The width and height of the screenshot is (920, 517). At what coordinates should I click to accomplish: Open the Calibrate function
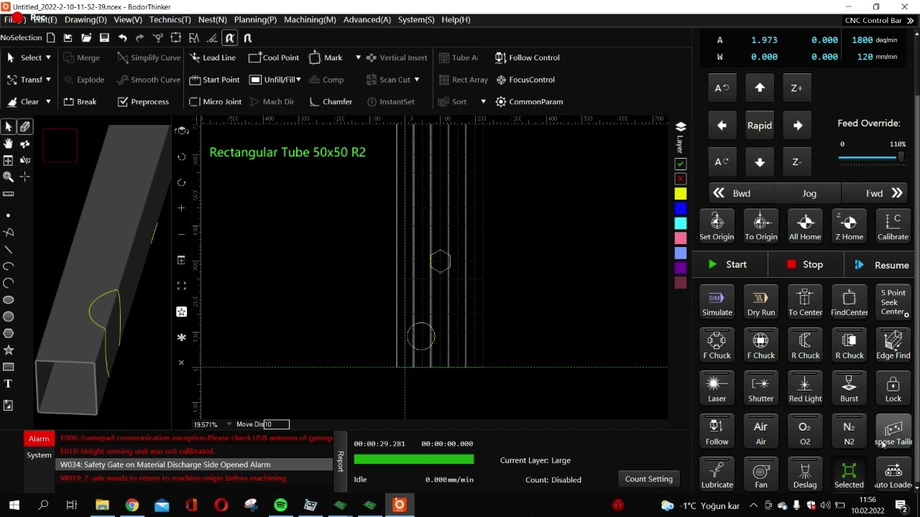pos(893,226)
